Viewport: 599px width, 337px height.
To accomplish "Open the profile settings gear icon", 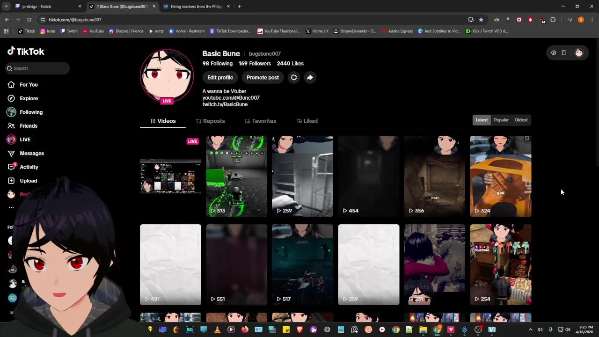I will (294, 78).
